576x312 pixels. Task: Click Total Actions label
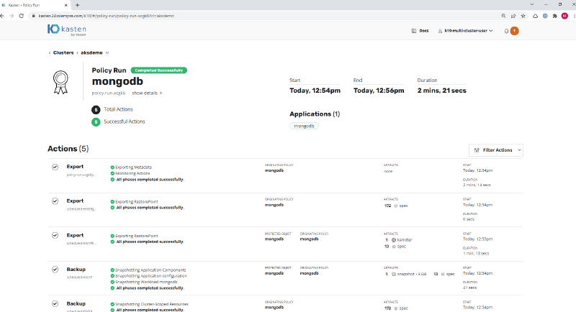(118, 109)
